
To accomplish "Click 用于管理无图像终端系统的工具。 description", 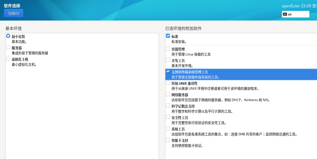I will pyautogui.click(x=196, y=77).
